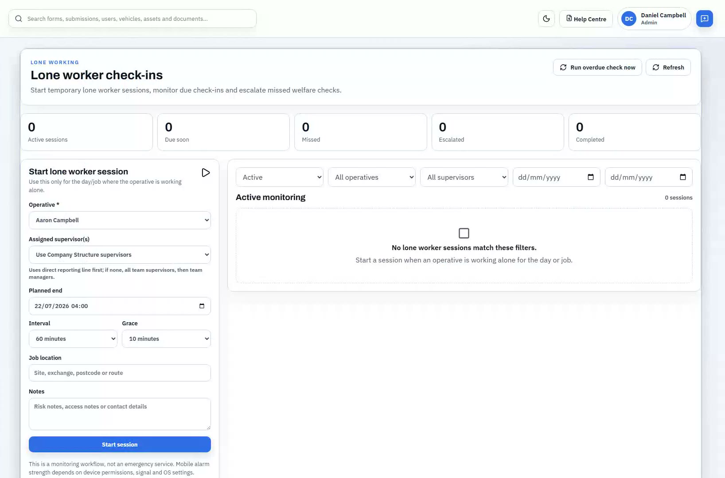Click the Escalated stat card
The height and width of the screenshot is (478, 725).
pos(498,132)
